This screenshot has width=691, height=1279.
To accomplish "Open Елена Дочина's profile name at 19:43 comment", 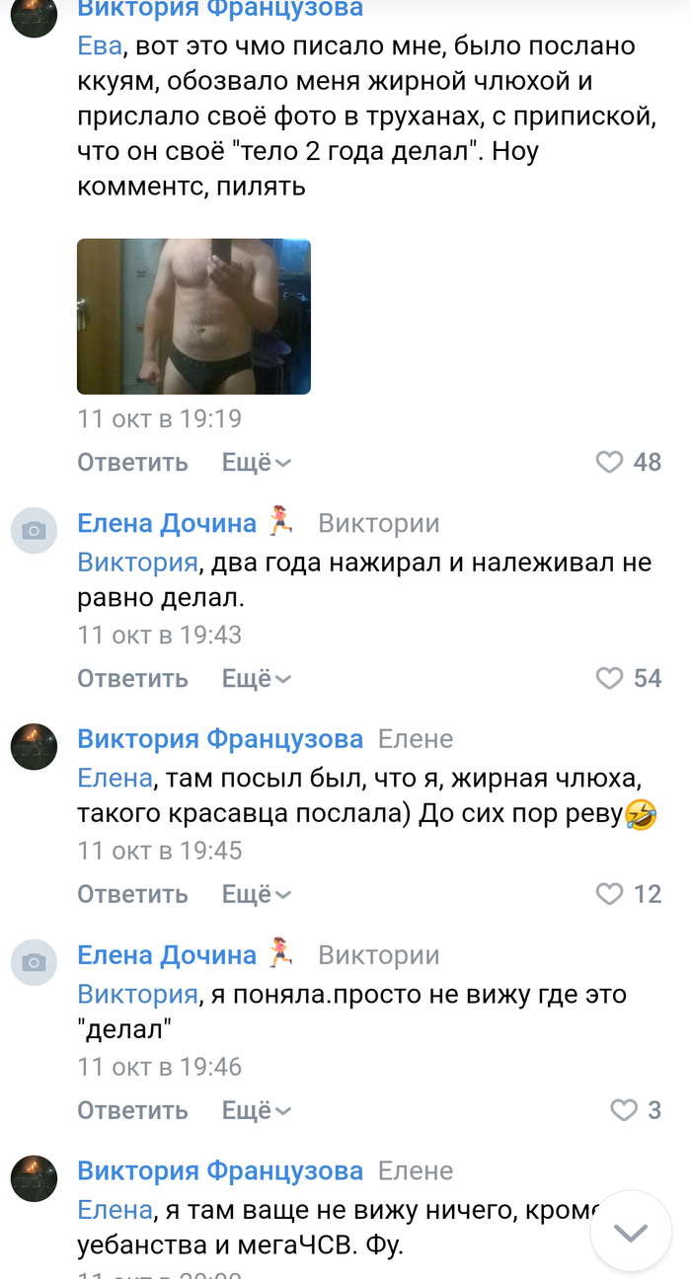I will tap(167, 522).
